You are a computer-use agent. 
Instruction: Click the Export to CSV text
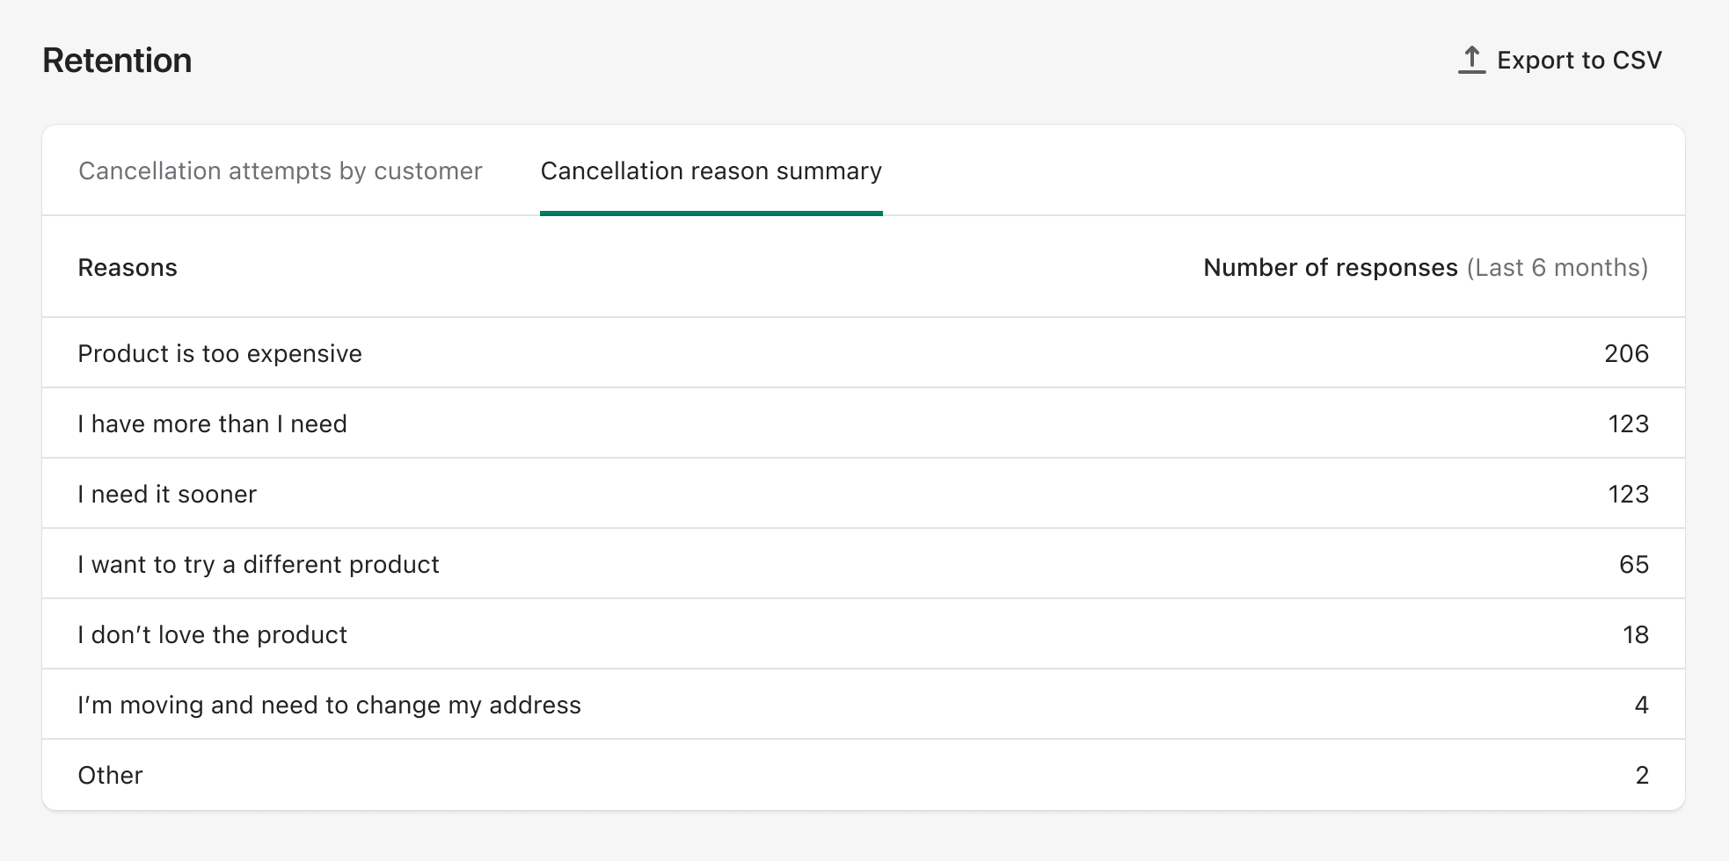(x=1579, y=60)
